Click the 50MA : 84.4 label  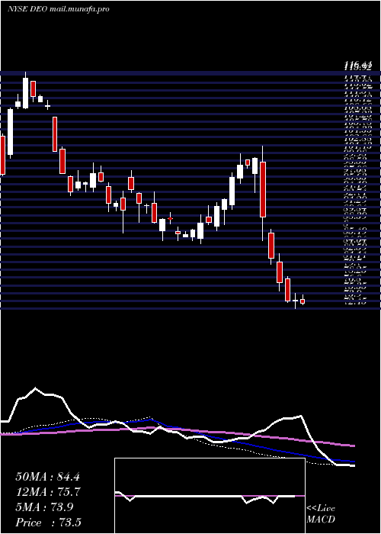click(x=47, y=477)
